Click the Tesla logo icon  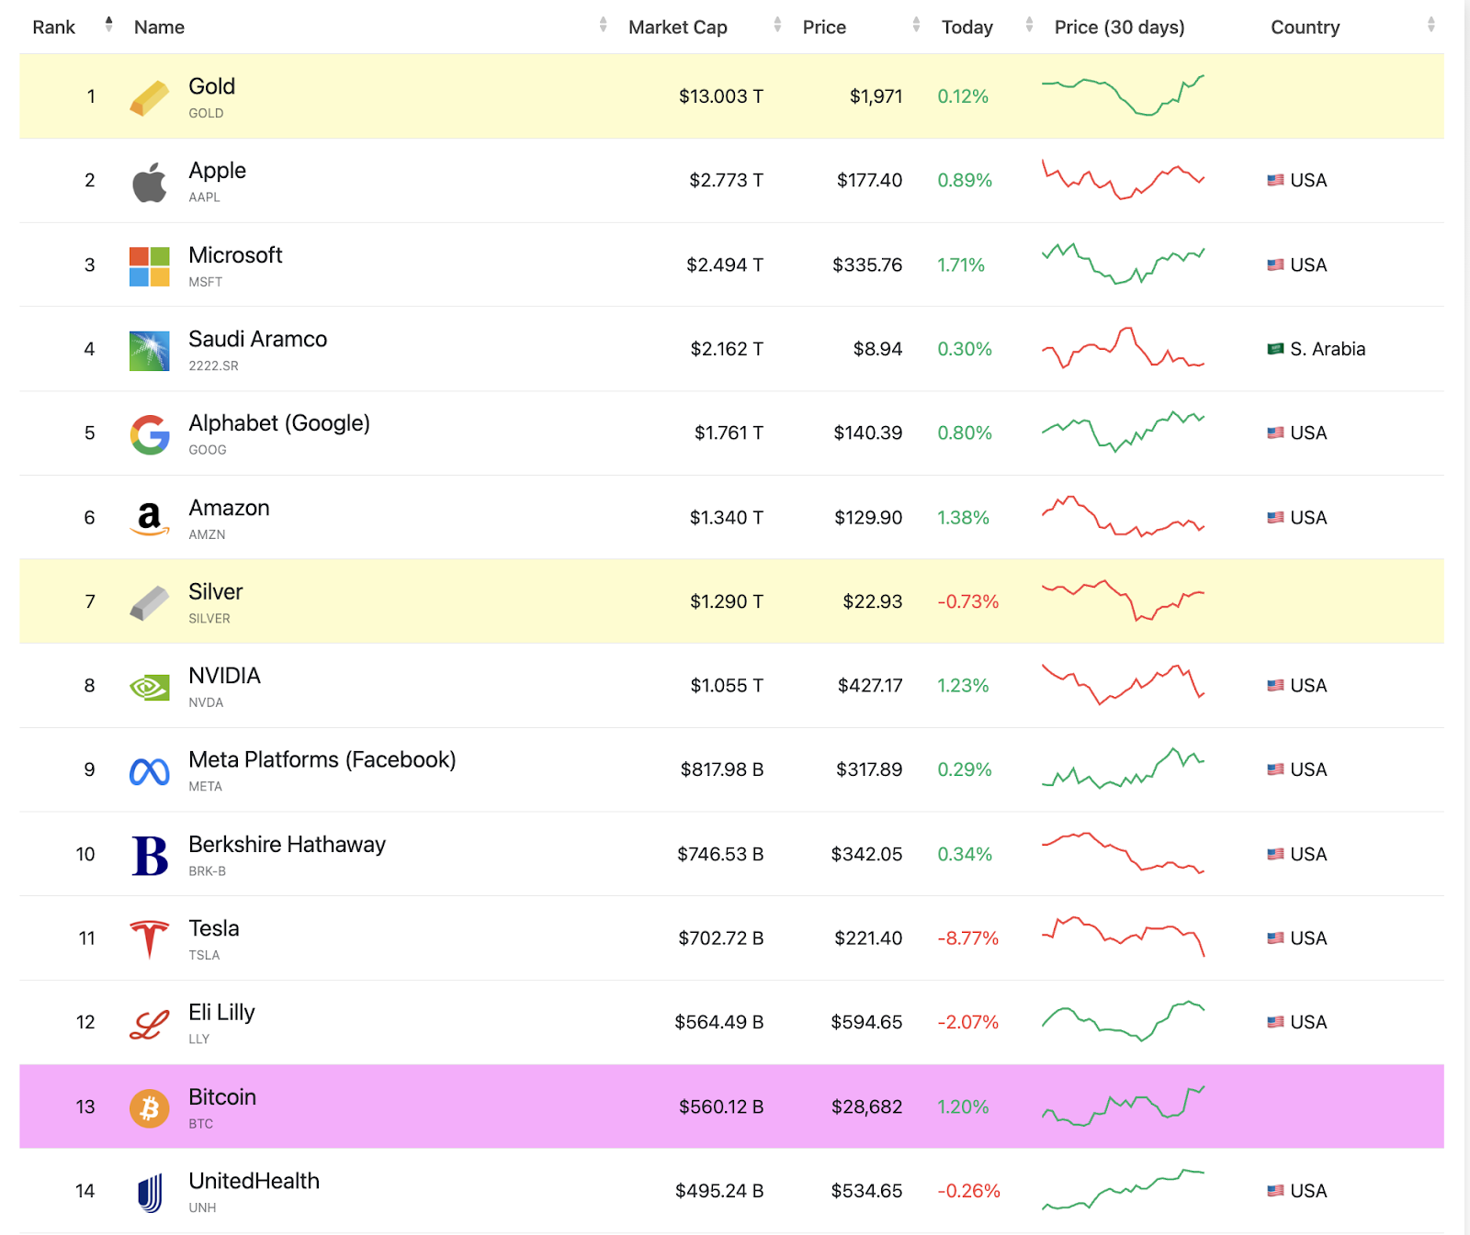[x=150, y=939]
